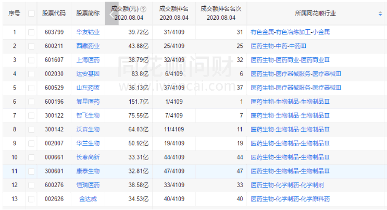Viewport: 387px width, 210px height.
Task: Open the stock link 金达威
Action: pyautogui.click(x=88, y=199)
